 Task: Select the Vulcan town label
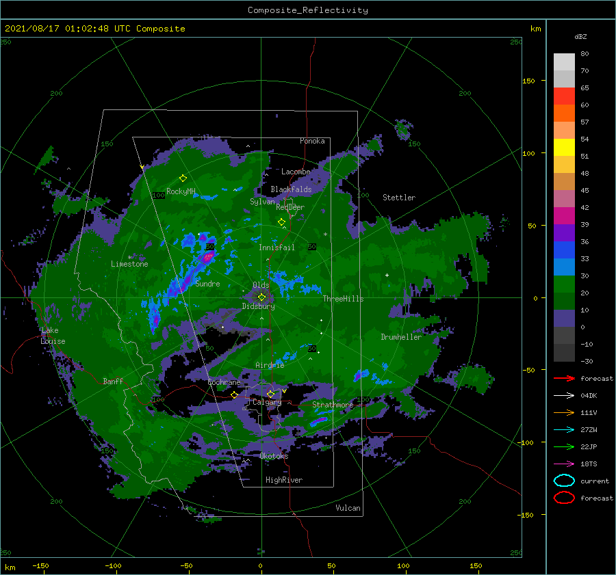point(348,508)
